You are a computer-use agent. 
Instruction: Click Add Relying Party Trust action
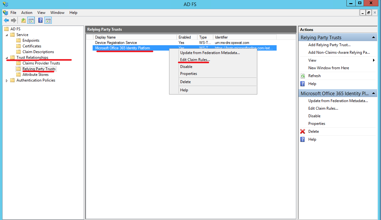pyautogui.click(x=329, y=45)
